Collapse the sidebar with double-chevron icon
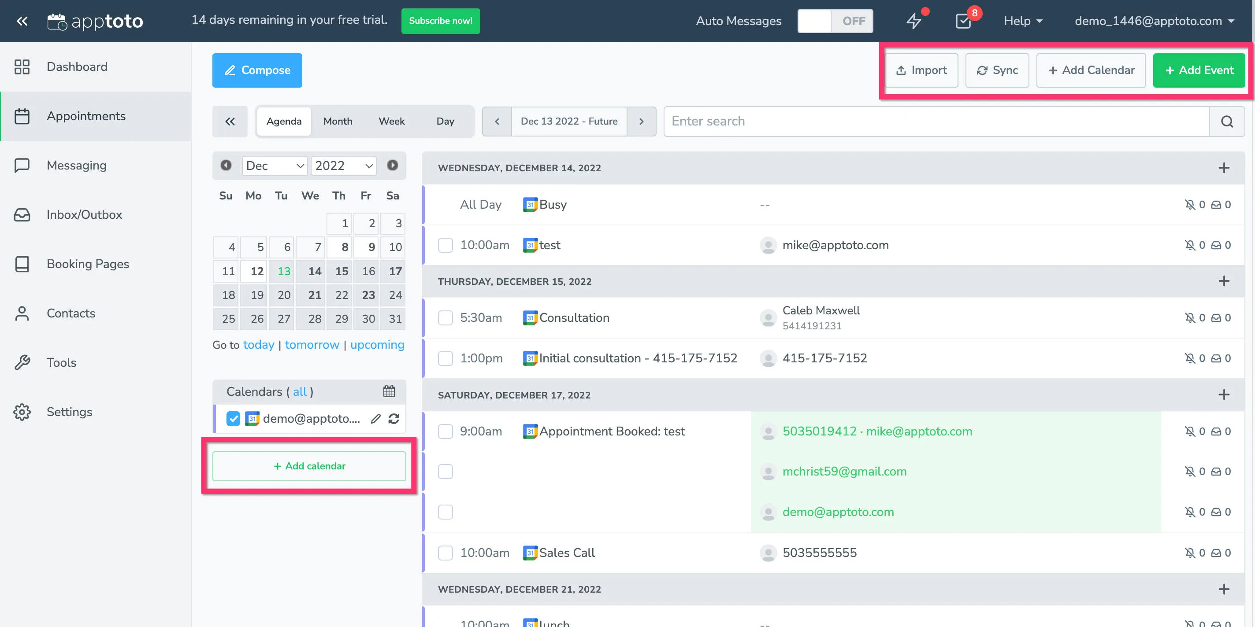Viewport: 1255px width, 627px height. tap(22, 21)
